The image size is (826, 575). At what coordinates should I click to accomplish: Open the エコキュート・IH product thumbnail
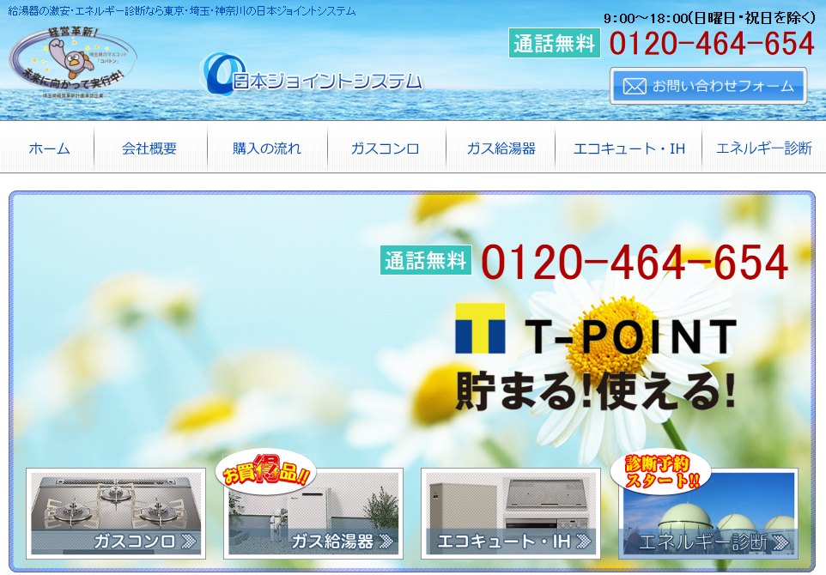click(511, 513)
